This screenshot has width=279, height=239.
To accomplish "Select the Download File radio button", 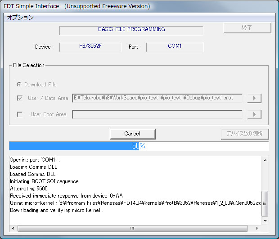I will point(19,85).
